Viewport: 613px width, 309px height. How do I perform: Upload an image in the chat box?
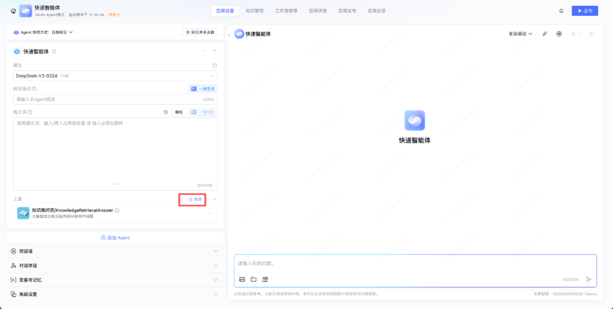(x=242, y=279)
